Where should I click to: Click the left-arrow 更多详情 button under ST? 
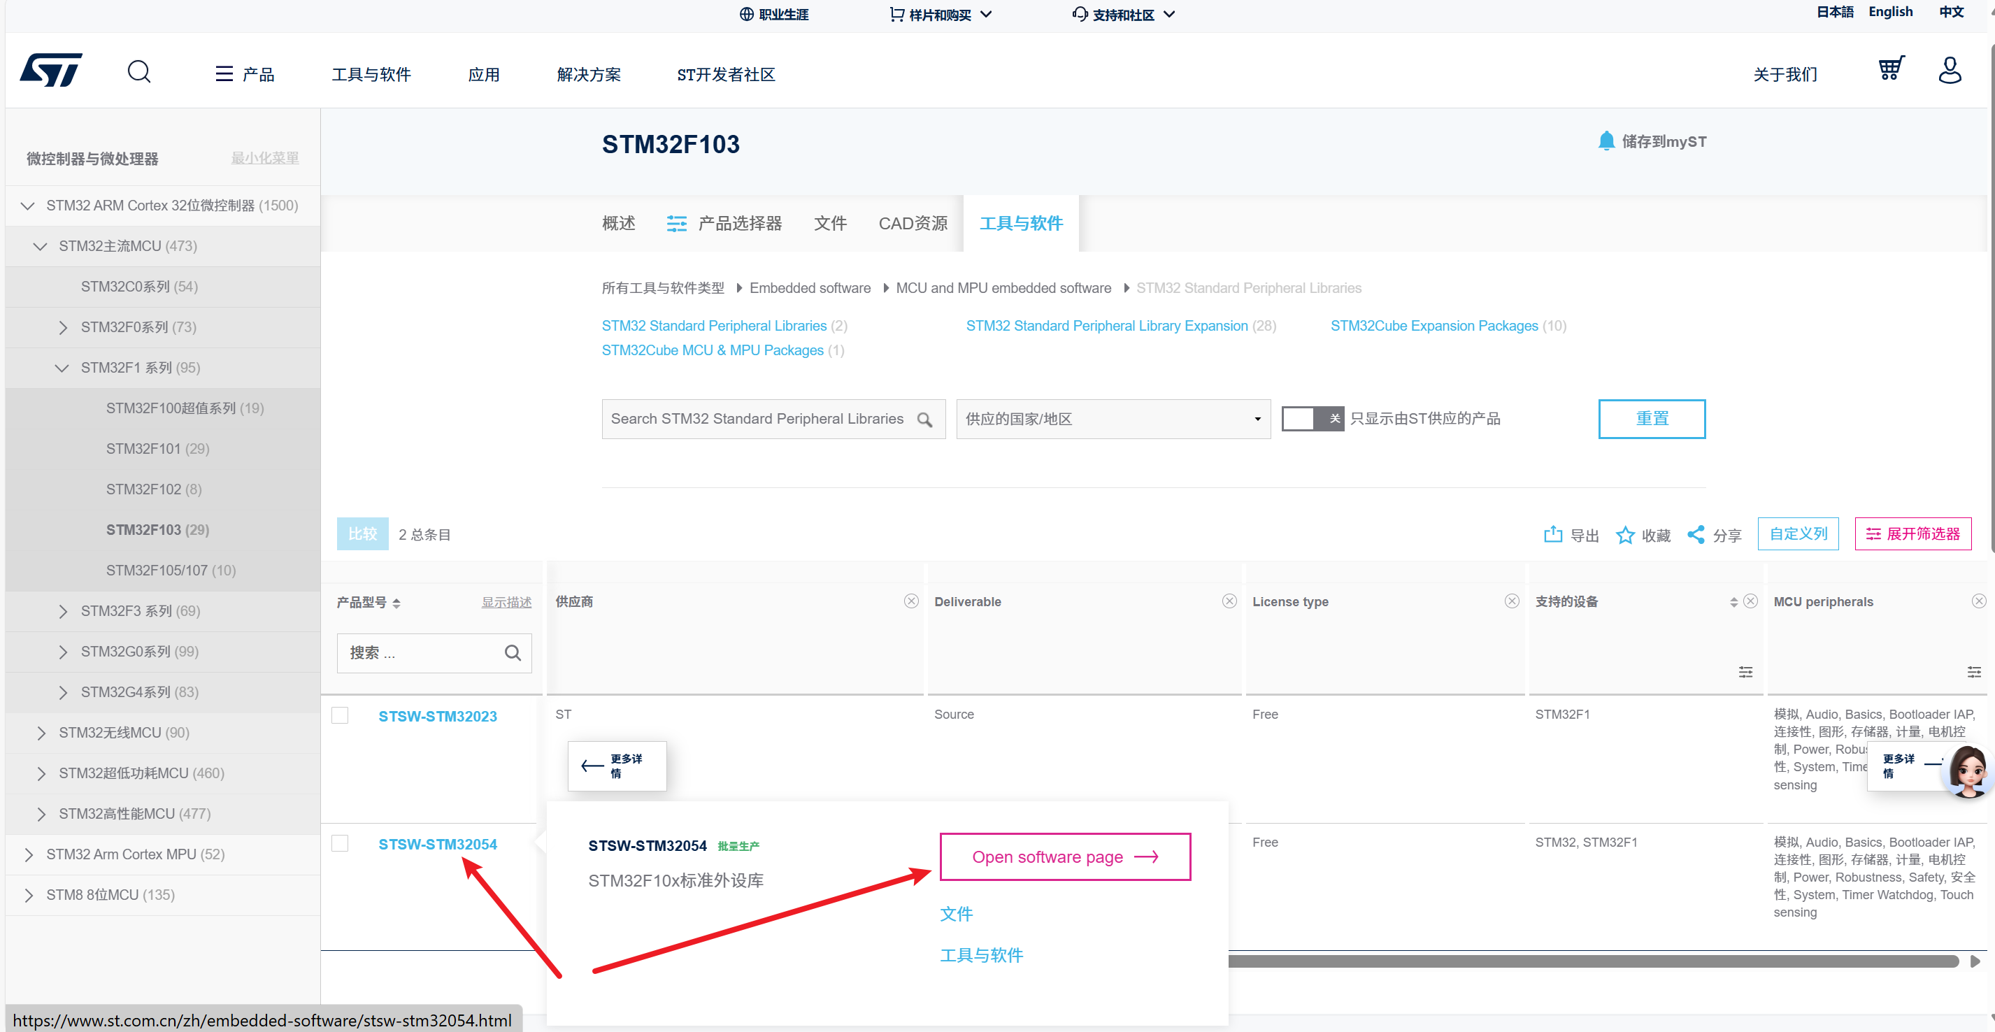[617, 766]
